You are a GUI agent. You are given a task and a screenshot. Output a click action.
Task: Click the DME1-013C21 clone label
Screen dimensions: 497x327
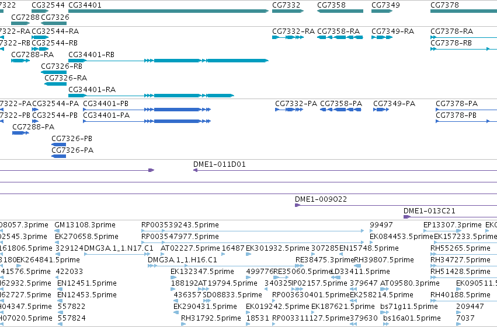tap(429, 211)
